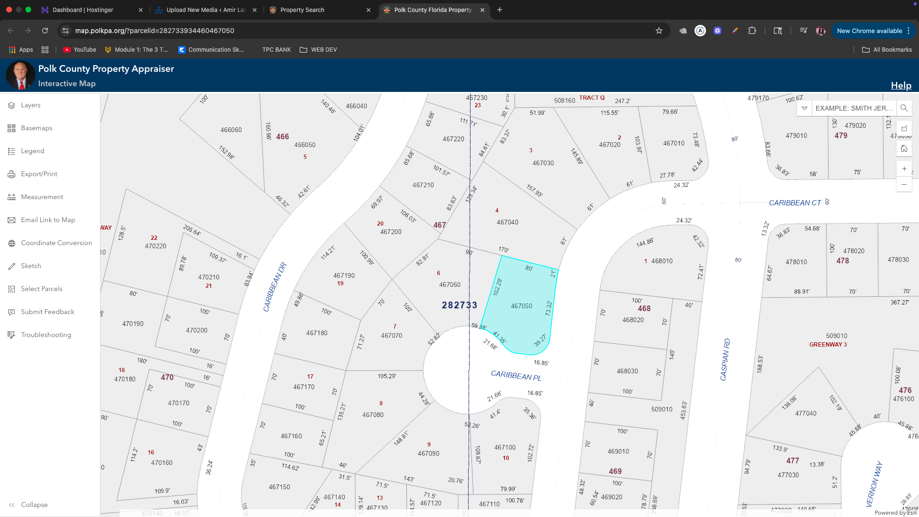
Task: Activate the Measurement tool
Action: pos(42,197)
